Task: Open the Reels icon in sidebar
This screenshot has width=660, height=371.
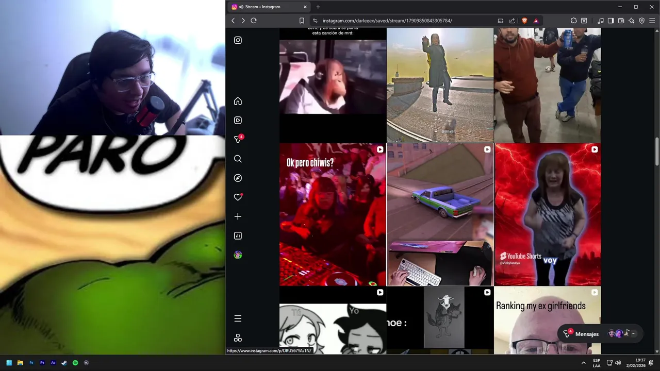Action: (238, 120)
